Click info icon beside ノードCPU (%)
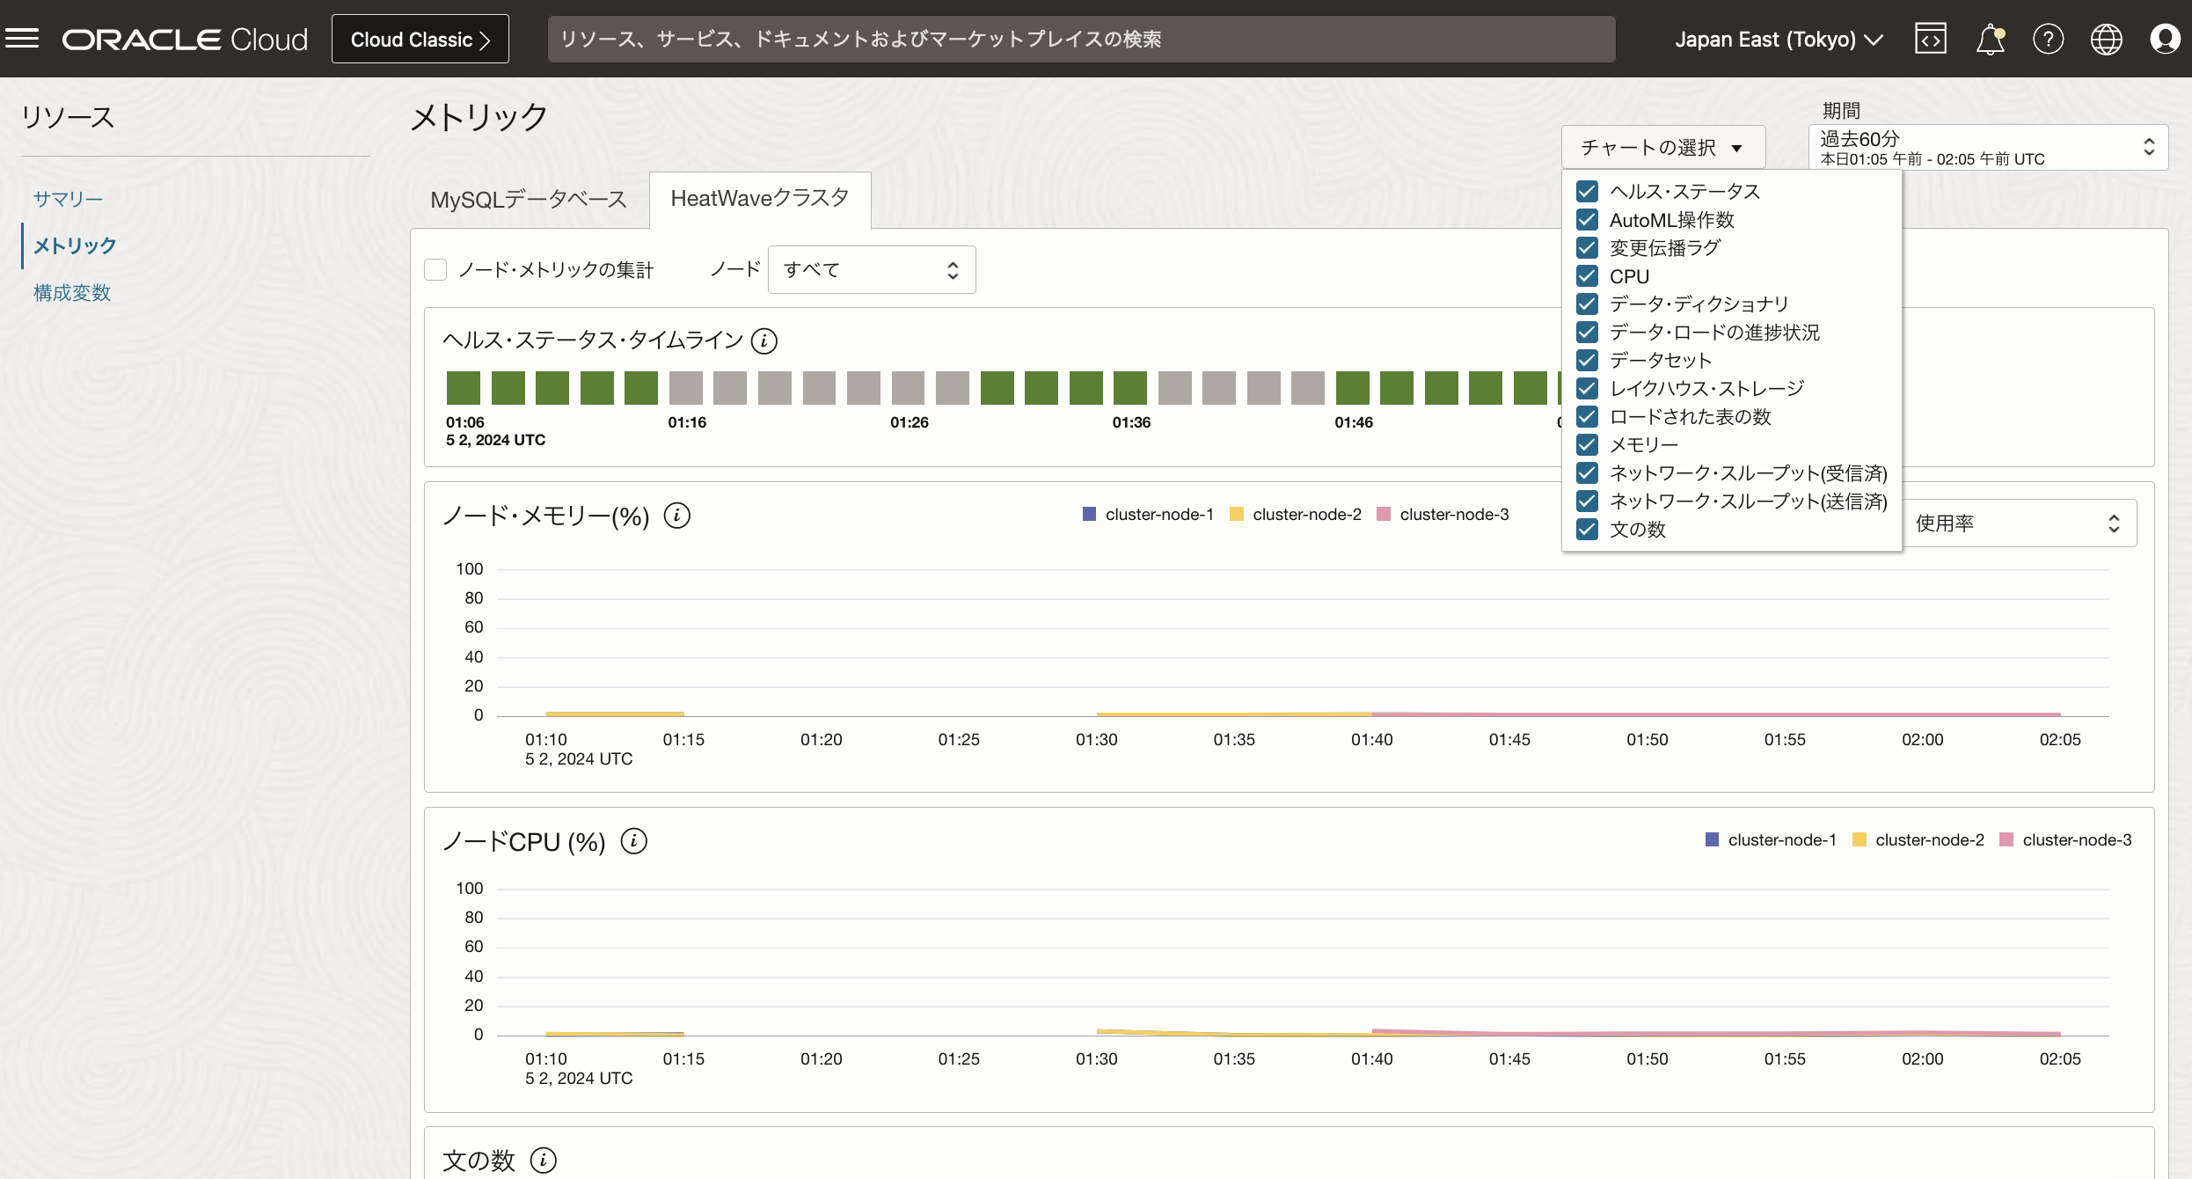This screenshot has height=1179, width=2192. pyautogui.click(x=633, y=841)
